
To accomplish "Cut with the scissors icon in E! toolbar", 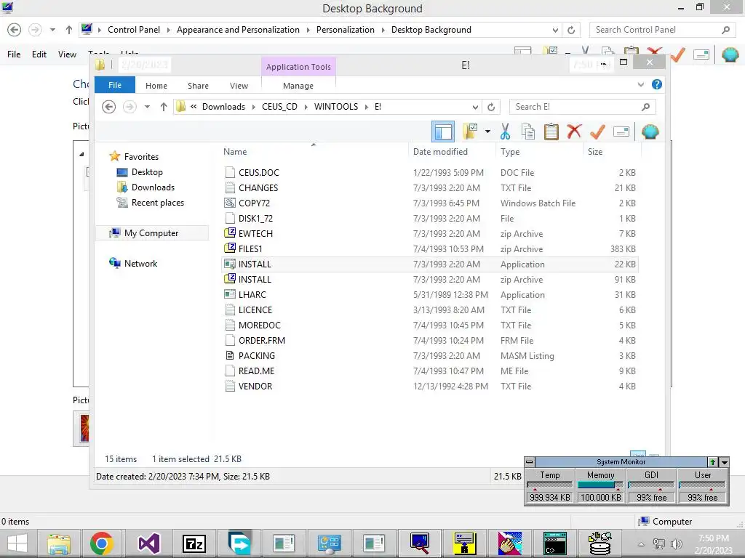I will coord(505,132).
